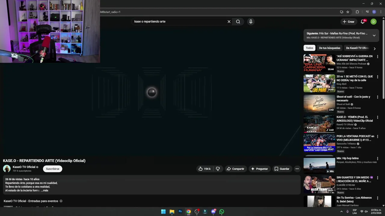Image resolution: width=385 pixels, height=216 pixels.
Task: Play the Nadie los paró thumbnail video
Action: (319, 83)
